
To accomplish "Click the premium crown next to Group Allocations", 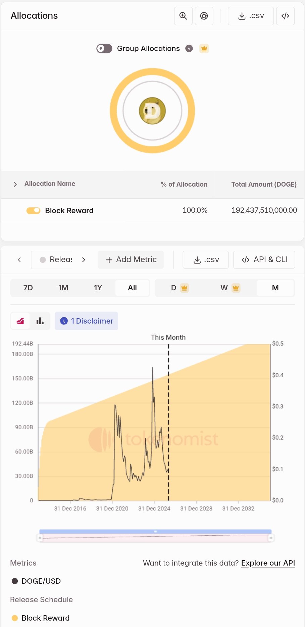I will pos(204,48).
